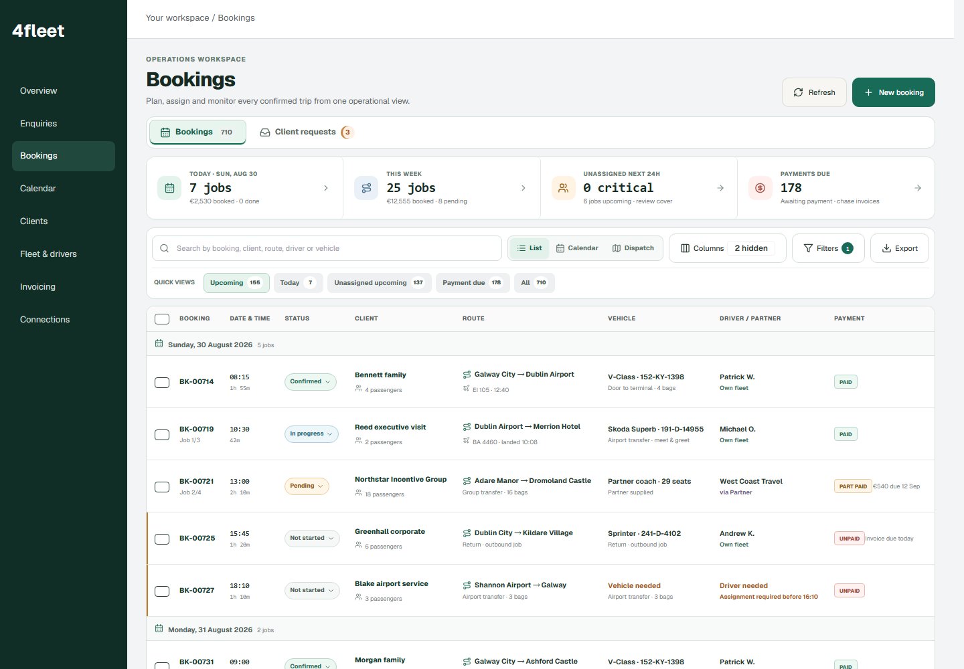The width and height of the screenshot is (964, 669).
Task: Open the Pending status dropdown
Action: 307,486
